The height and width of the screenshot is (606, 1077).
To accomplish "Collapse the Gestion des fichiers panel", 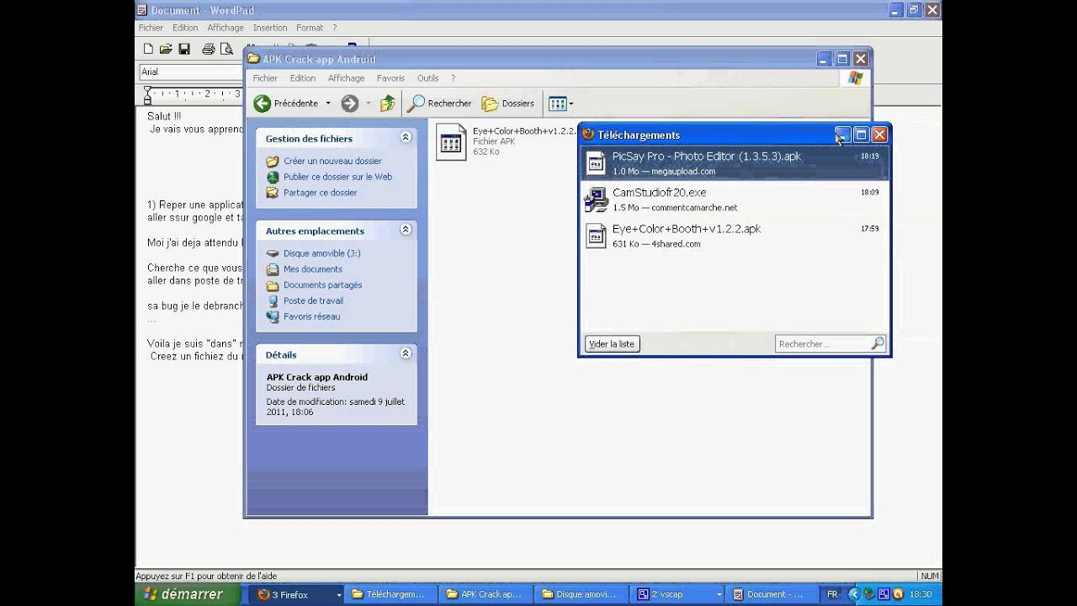I will [x=406, y=137].
